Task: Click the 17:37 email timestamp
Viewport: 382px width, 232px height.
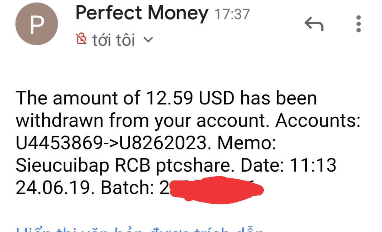Action: pyautogui.click(x=232, y=14)
